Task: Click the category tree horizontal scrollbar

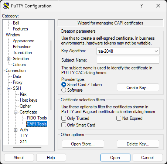Action: click(27, 148)
